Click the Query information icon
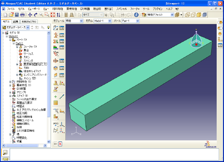224x162 pixels. pos(136,15)
